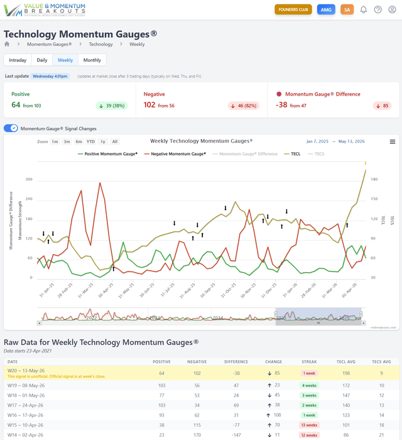
Task: Select the Weekly tab
Action: point(65,60)
